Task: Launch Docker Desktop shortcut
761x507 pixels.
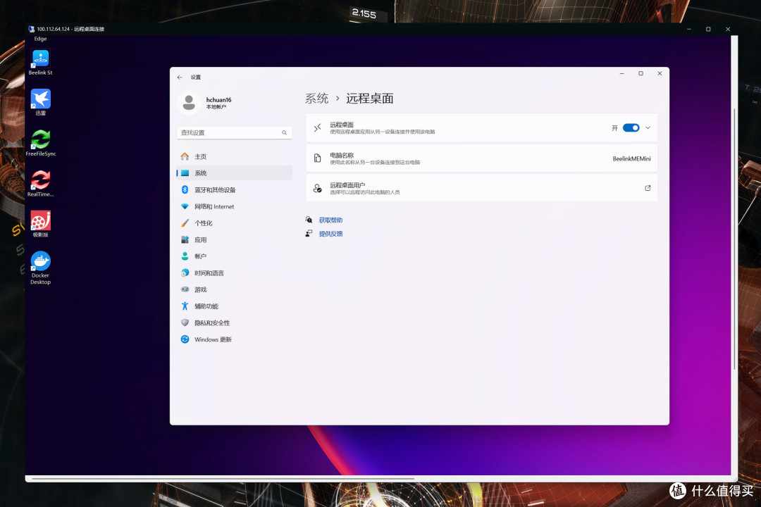Action: 40,268
